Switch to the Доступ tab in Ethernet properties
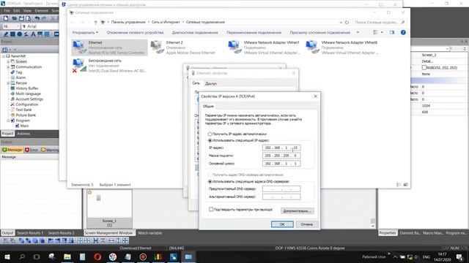 [x=211, y=84]
